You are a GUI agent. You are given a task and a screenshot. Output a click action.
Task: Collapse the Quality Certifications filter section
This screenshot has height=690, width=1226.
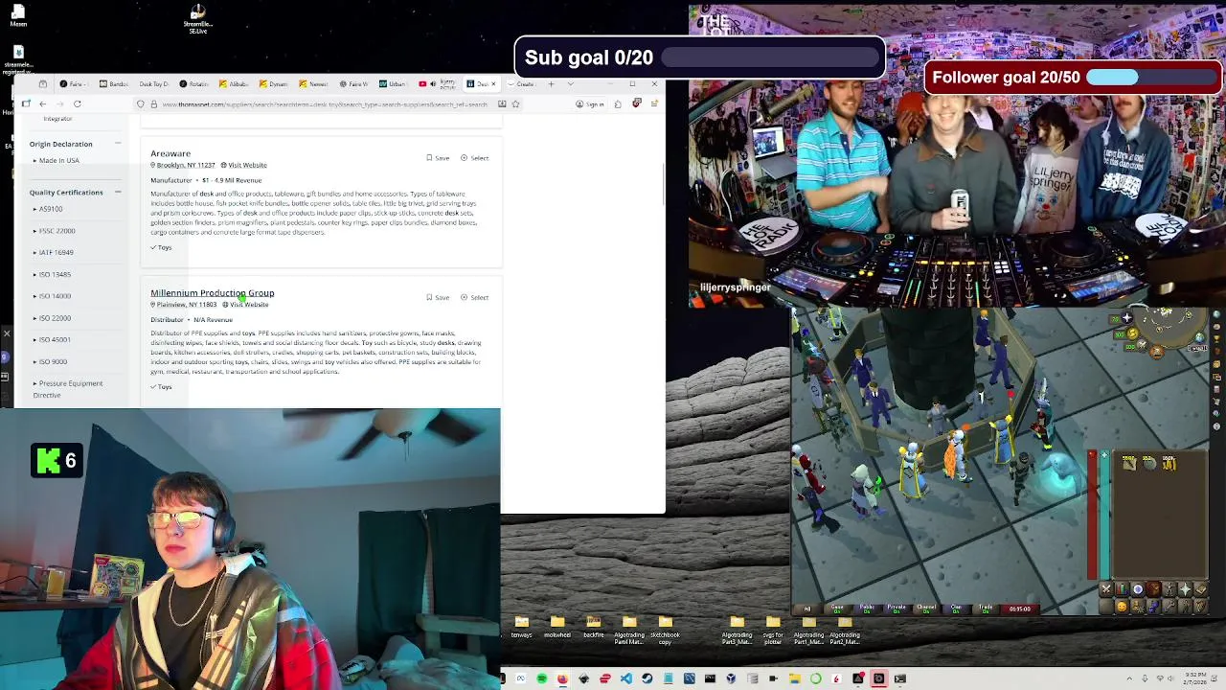tap(118, 192)
